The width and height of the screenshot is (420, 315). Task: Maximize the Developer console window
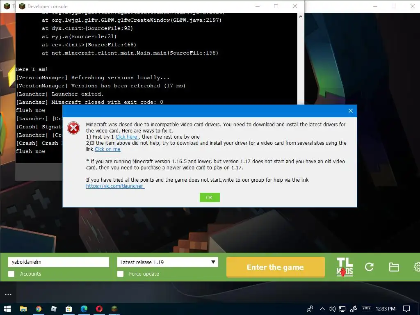coord(276,6)
